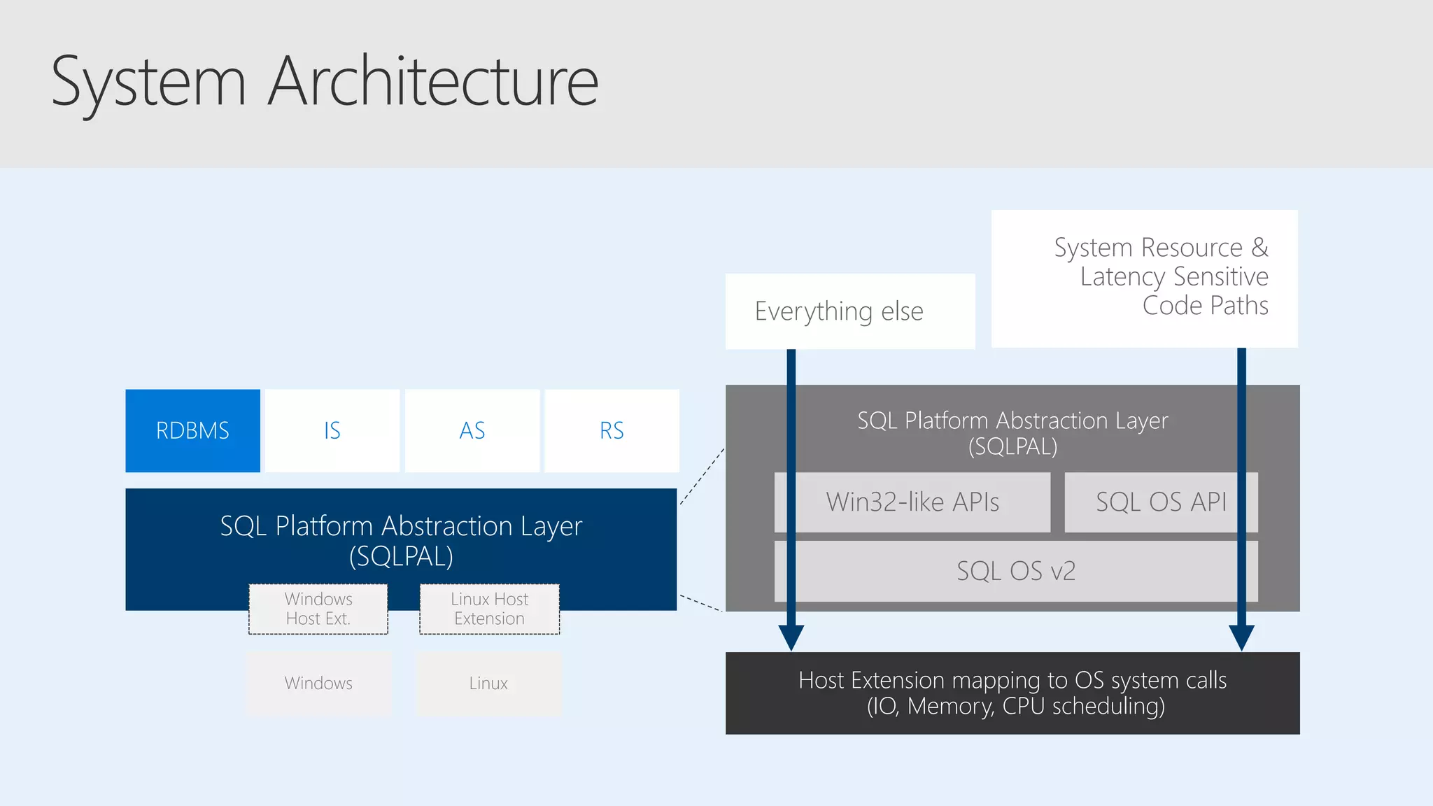1433x806 pixels.
Task: Select the RS service box
Action: 612,430
